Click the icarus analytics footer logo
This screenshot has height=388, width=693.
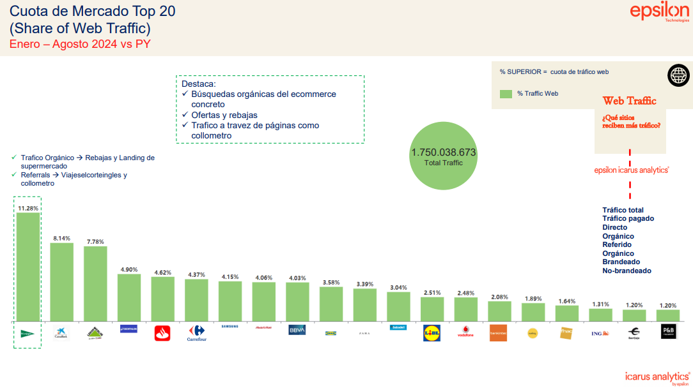[x=657, y=378]
